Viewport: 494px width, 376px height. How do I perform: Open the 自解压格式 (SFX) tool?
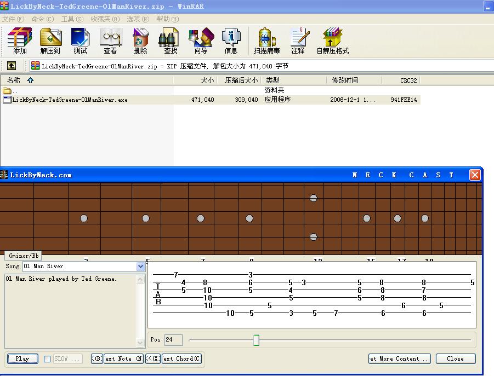click(x=332, y=42)
